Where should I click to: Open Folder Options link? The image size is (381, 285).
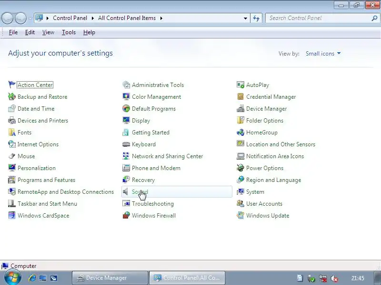[x=265, y=121]
